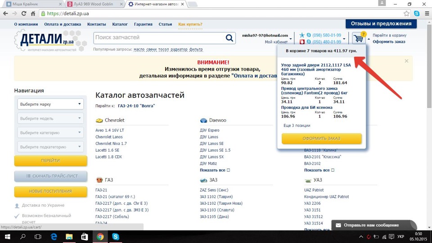432x243 pixels.
Task: Reload the page with refresh icon
Action: pos(24,13)
